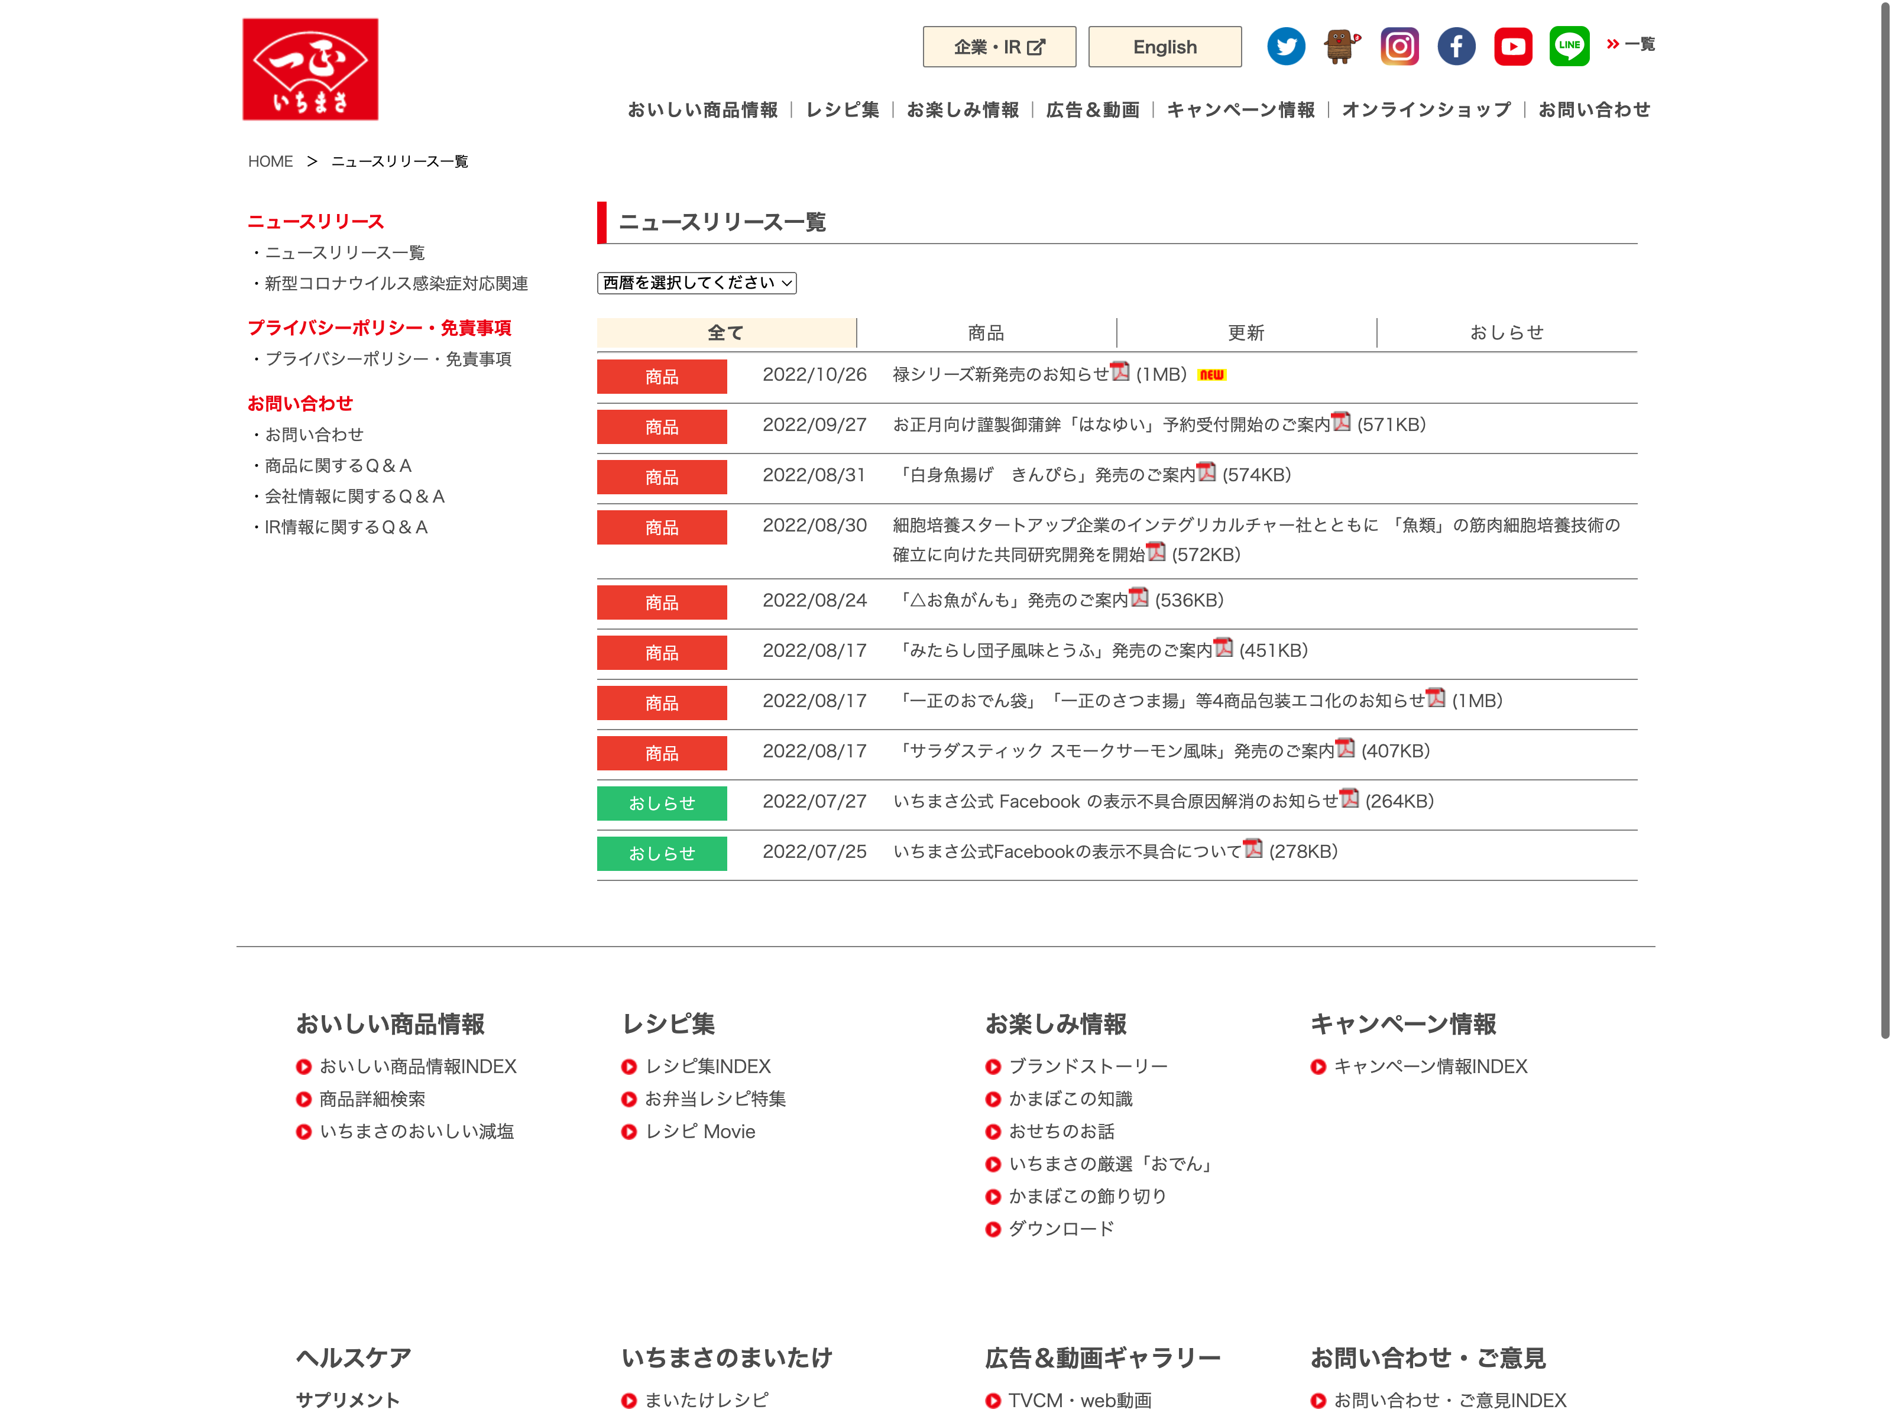Open PDF icon beside 2022/07/25 notice
Image resolution: width=1892 pixels, height=1419 pixels.
1253,848
